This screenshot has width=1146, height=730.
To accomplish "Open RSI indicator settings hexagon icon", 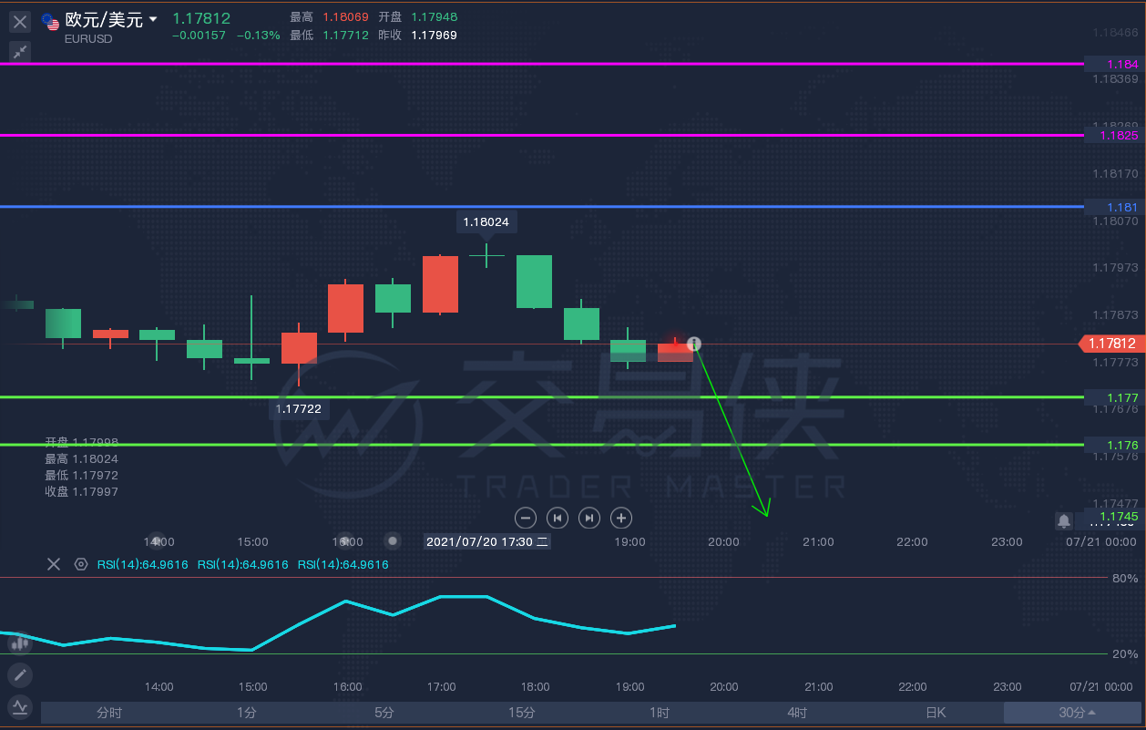I will click(81, 564).
